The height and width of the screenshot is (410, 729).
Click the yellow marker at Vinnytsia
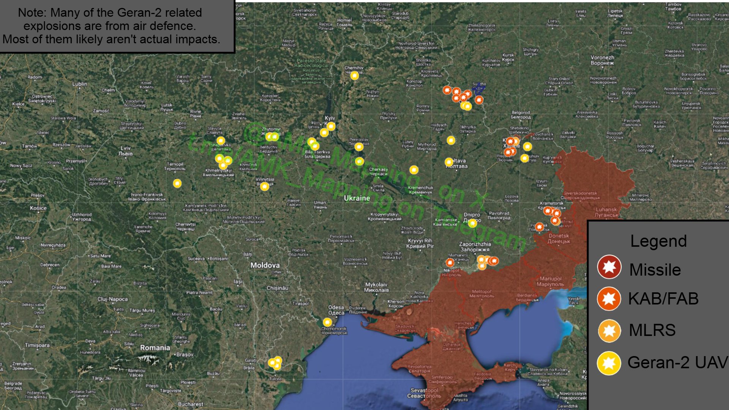click(x=265, y=186)
